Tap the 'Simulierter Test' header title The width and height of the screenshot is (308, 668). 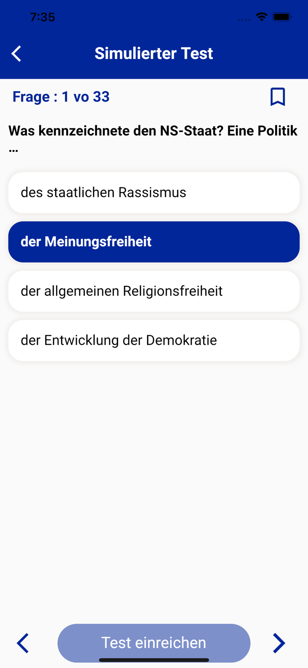[x=154, y=53]
